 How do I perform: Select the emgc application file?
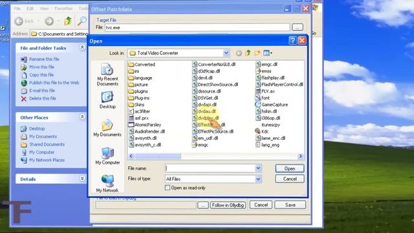[x=200, y=145]
